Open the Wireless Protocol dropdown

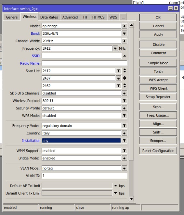pos(124,101)
